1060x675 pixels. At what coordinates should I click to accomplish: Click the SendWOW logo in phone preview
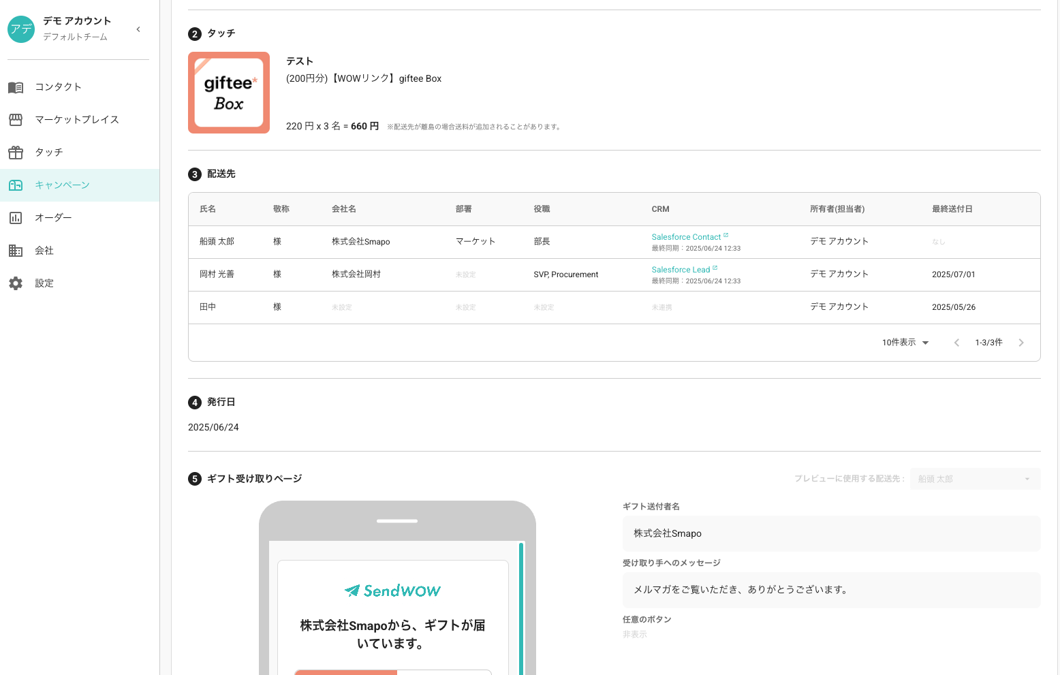click(393, 591)
